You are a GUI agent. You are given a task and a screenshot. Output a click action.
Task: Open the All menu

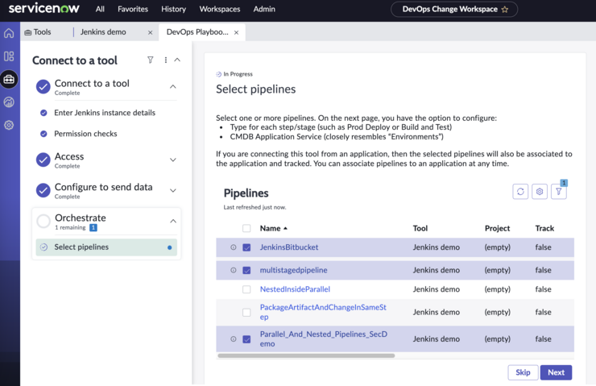pyautogui.click(x=100, y=9)
